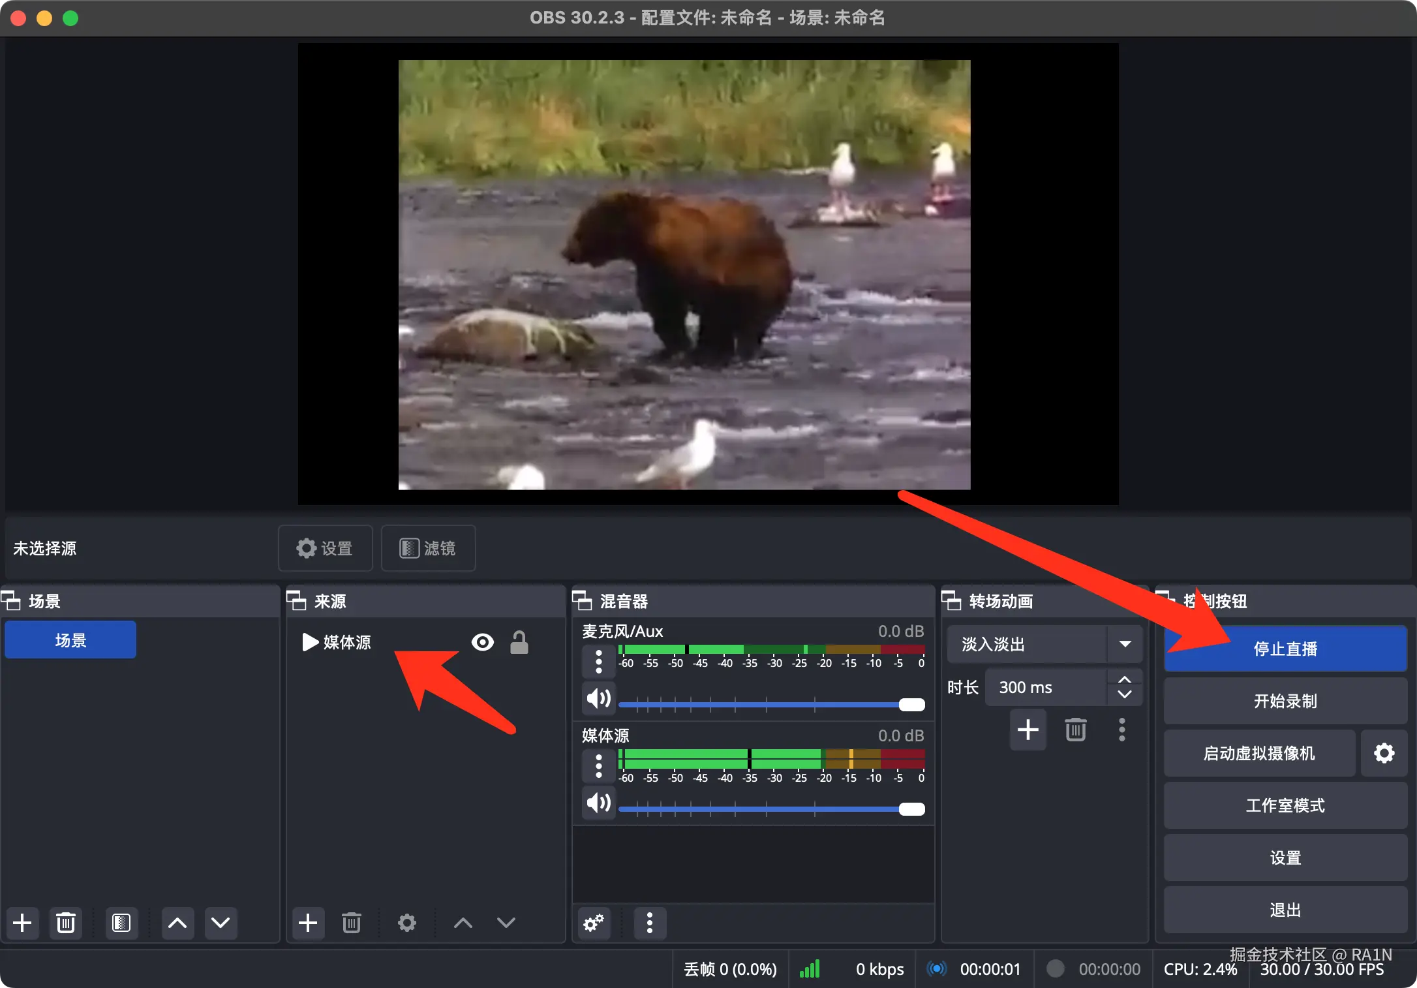Image resolution: width=1417 pixels, height=988 pixels.
Task: Open advanced audio properties gears icon
Action: (x=594, y=923)
